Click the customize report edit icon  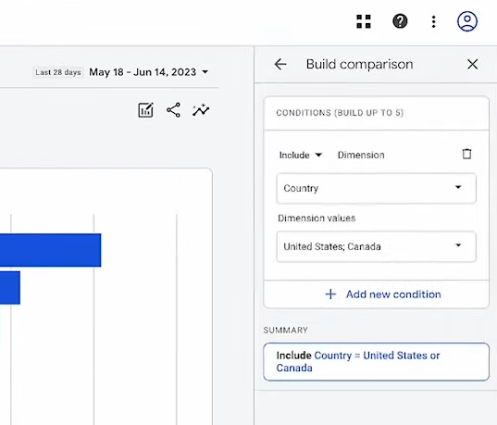[x=146, y=110]
